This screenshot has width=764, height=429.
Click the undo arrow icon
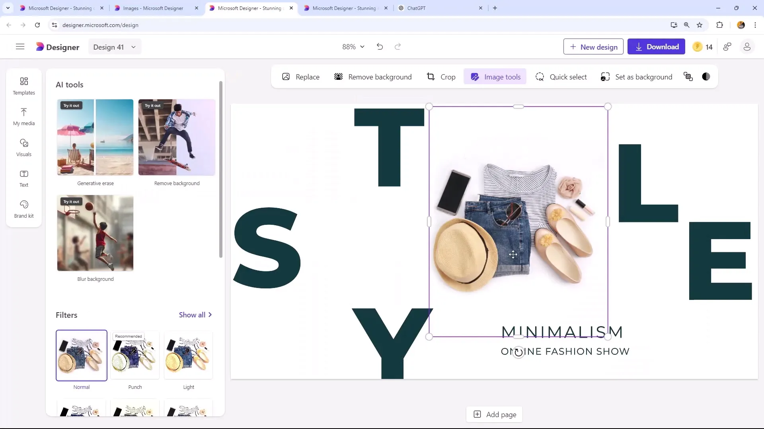point(380,46)
